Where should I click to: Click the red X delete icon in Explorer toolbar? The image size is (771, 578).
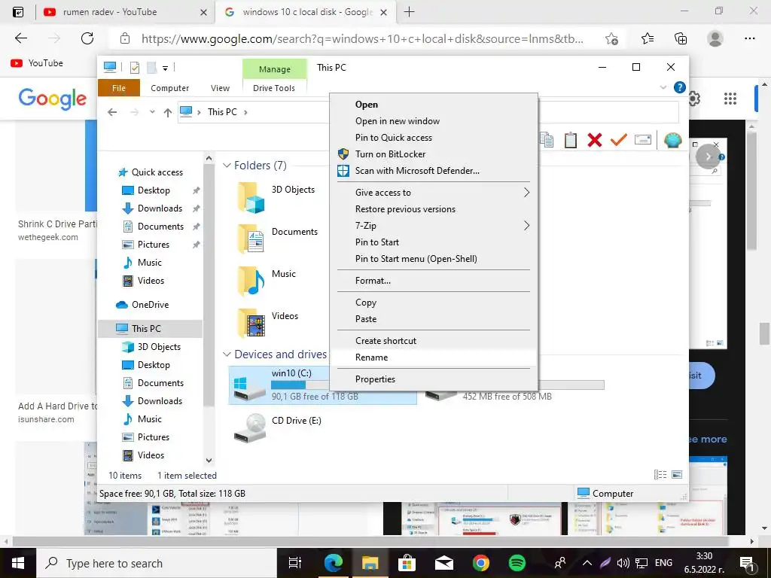pyautogui.click(x=595, y=140)
